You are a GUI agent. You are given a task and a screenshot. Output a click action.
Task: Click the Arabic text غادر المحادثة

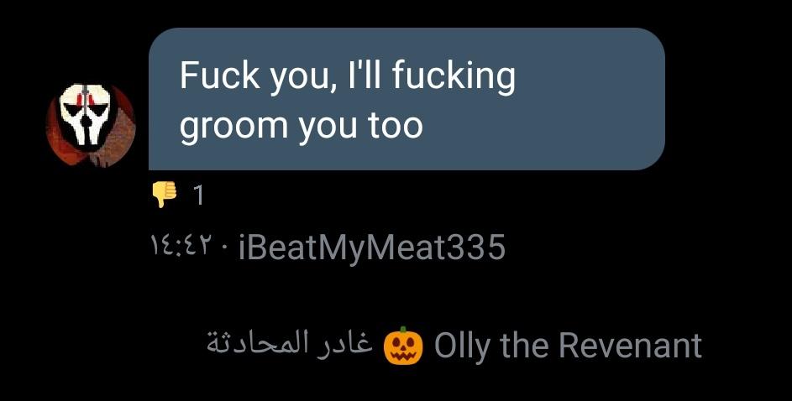(290, 344)
